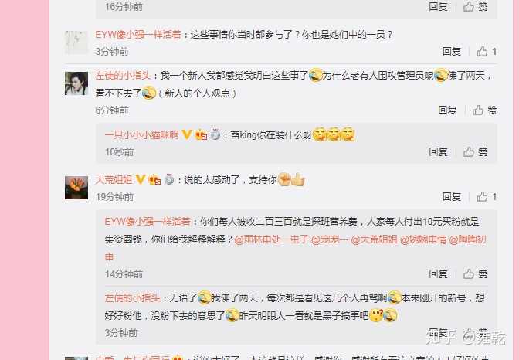519x360 pixels.
Task: Open 大荒姐姐's flower avatar
Action: point(76,188)
